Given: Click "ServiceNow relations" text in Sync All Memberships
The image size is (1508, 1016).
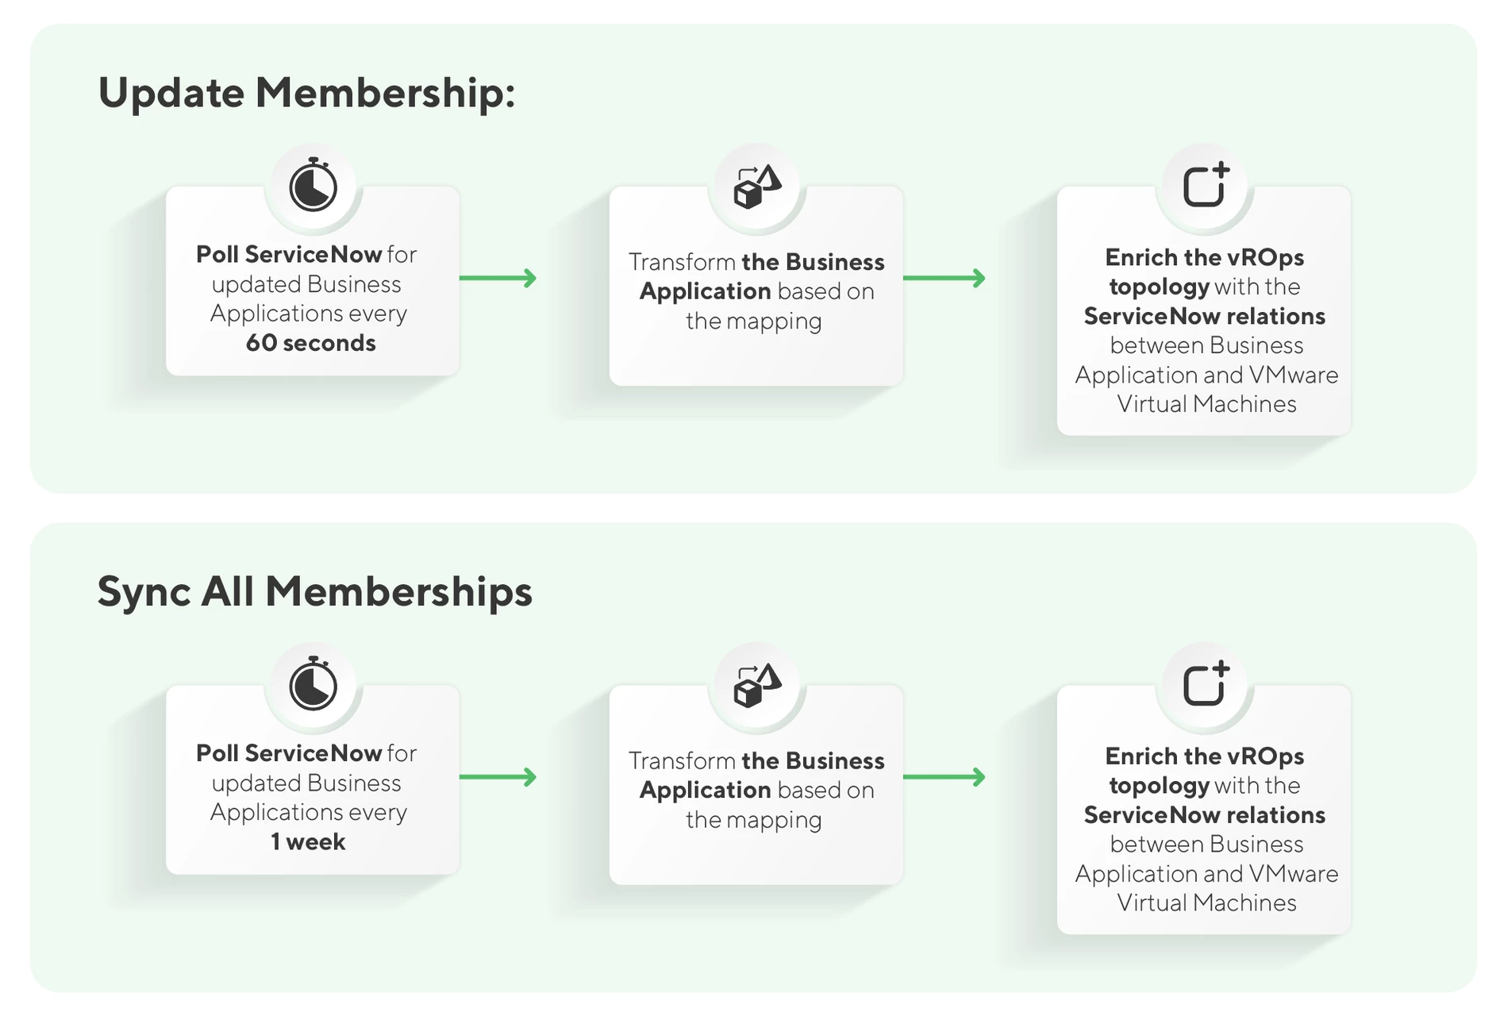Looking at the screenshot, I should coord(1204,814).
